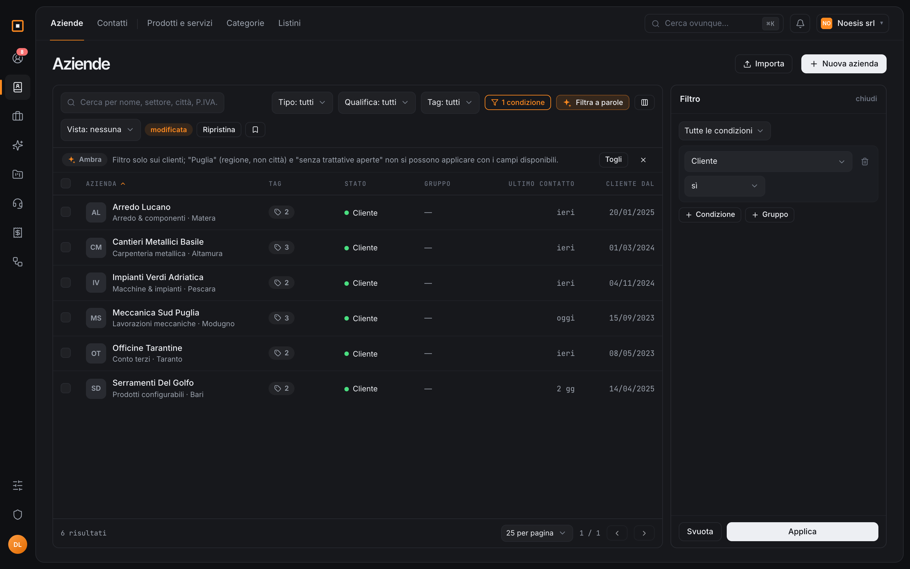Open the DL user avatar
The image size is (910, 569).
[18, 544]
